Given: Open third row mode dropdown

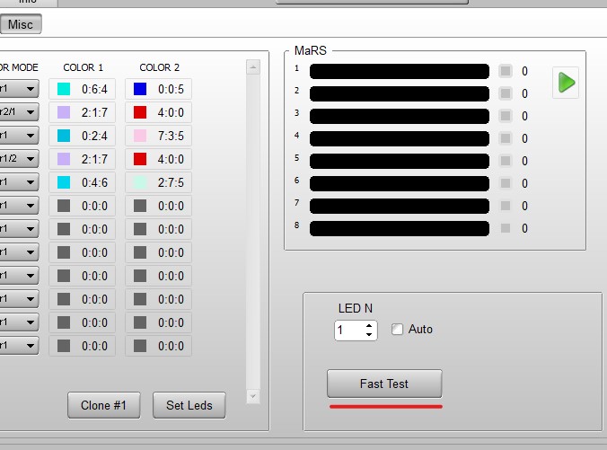Looking at the screenshot, I should tap(19, 135).
